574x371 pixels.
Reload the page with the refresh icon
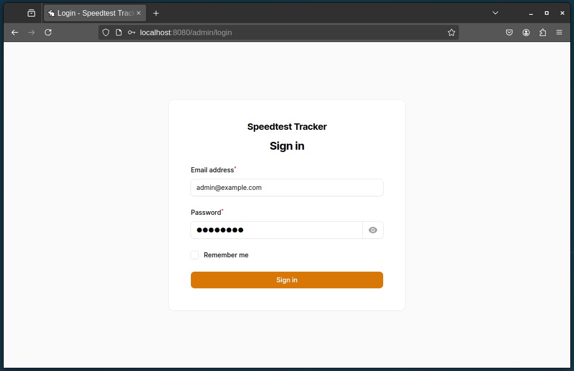[48, 32]
